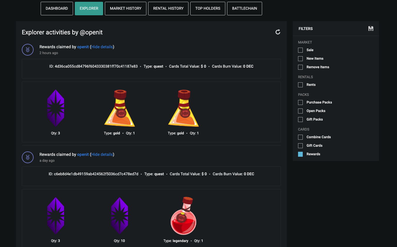
Task: Open the Top Holders tab
Action: [208, 9]
